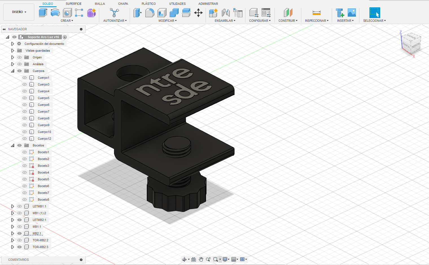
Task: Select the Fillet tool icon
Action: click(150, 13)
